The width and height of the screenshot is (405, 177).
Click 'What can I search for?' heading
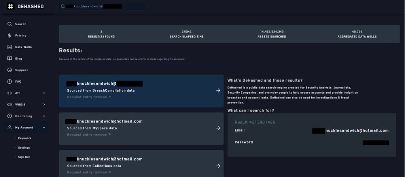[250, 111]
